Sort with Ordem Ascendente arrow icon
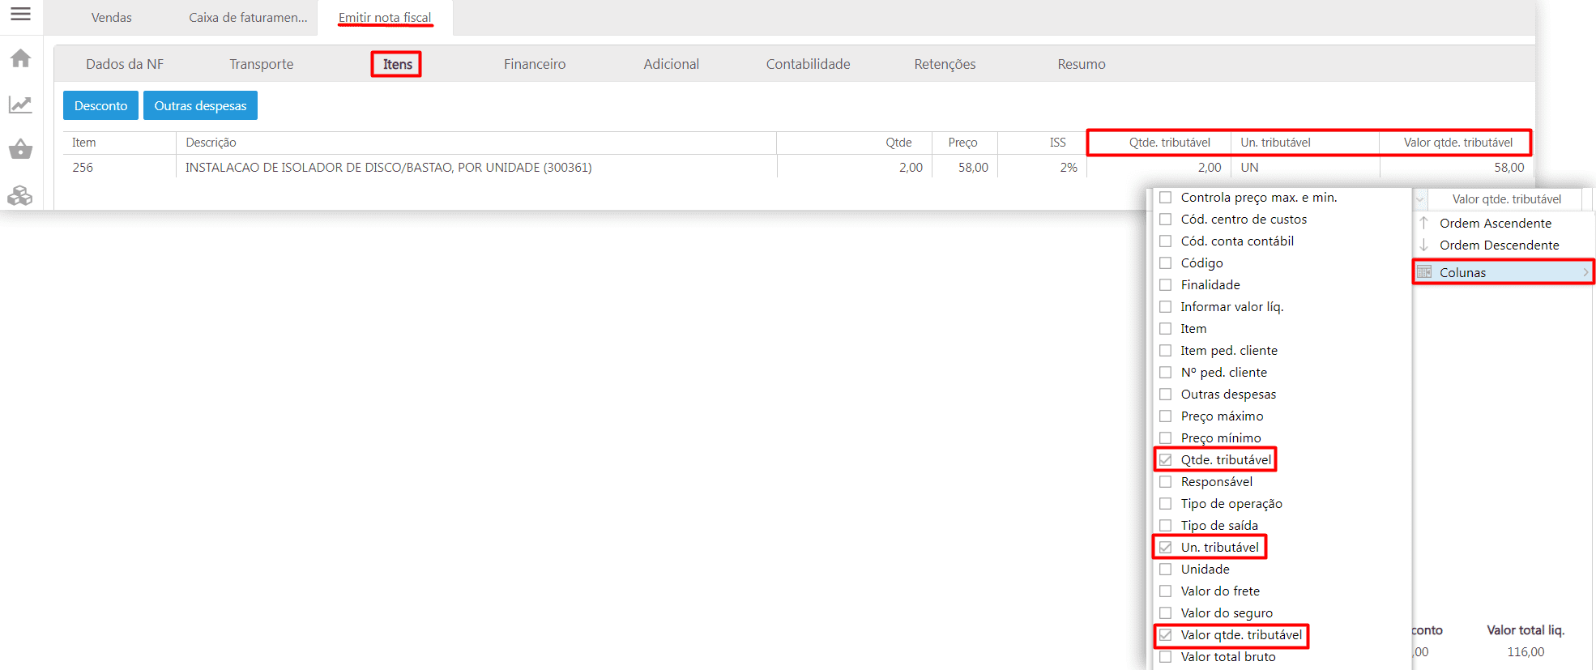 click(1423, 223)
